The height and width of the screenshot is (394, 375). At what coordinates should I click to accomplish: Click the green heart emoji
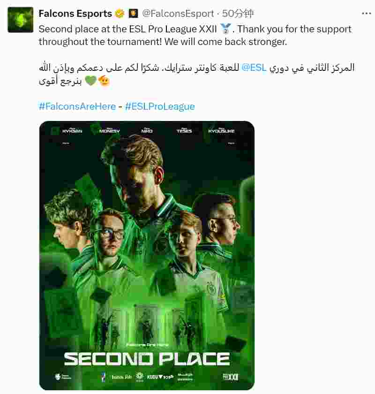[90, 81]
